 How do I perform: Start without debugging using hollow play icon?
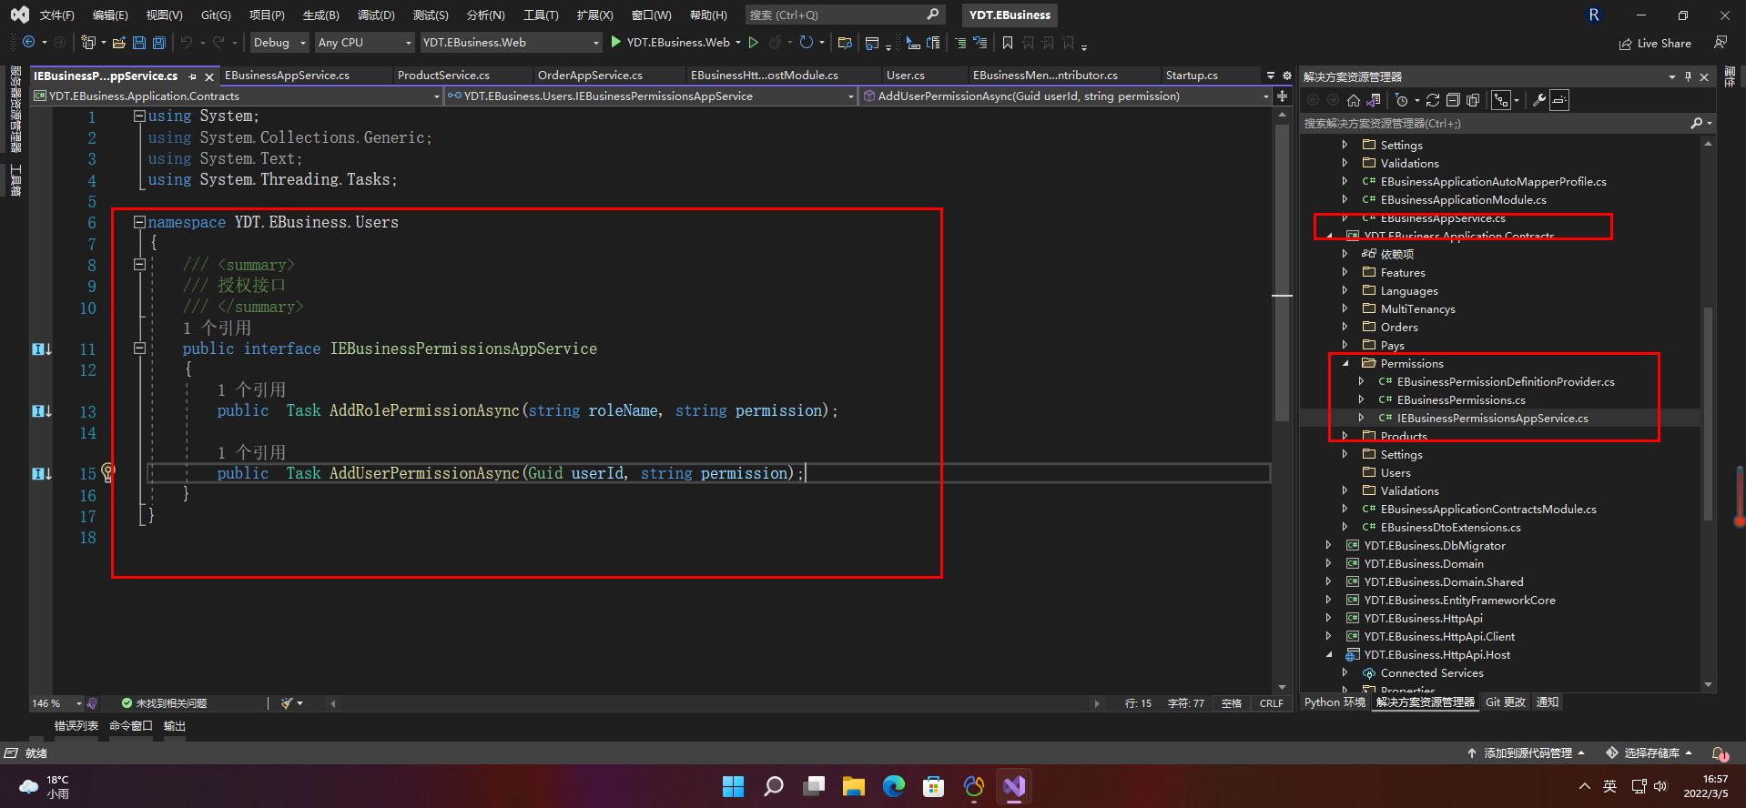[x=754, y=42]
